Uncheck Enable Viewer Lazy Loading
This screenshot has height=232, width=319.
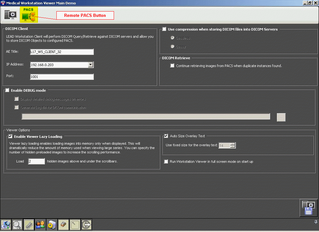pos(10,136)
